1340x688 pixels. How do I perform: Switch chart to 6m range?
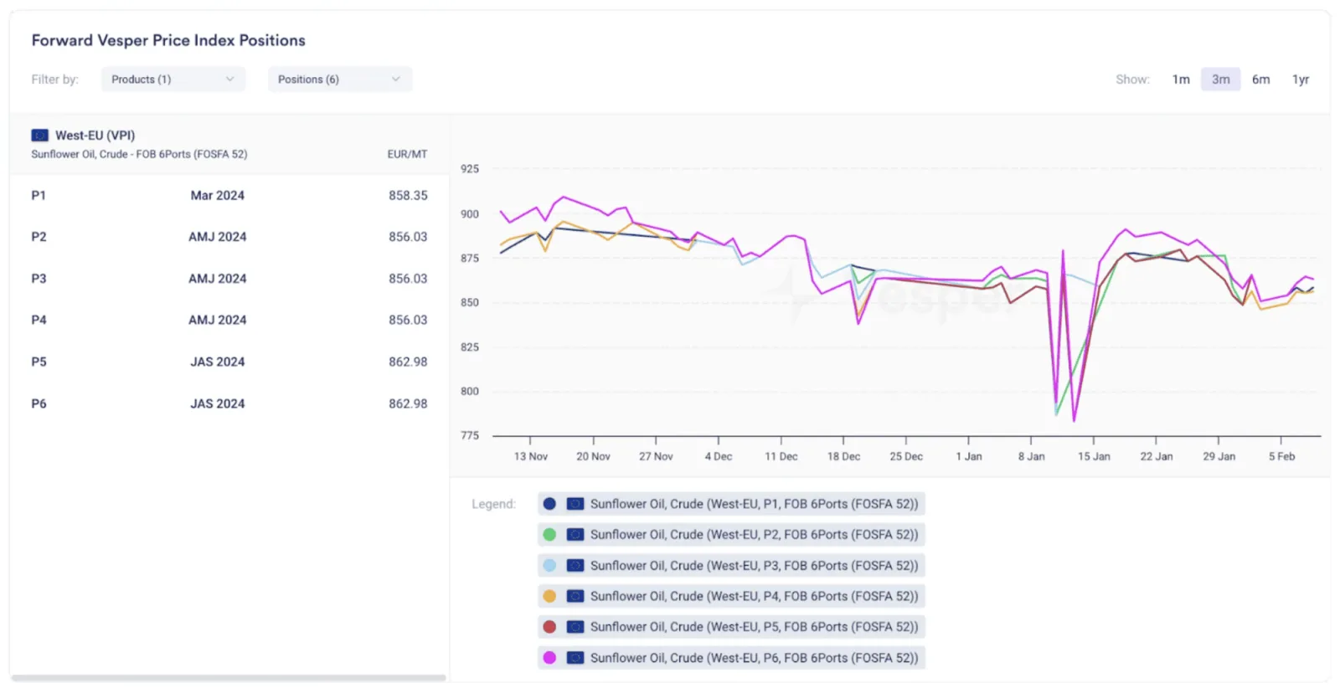point(1260,80)
